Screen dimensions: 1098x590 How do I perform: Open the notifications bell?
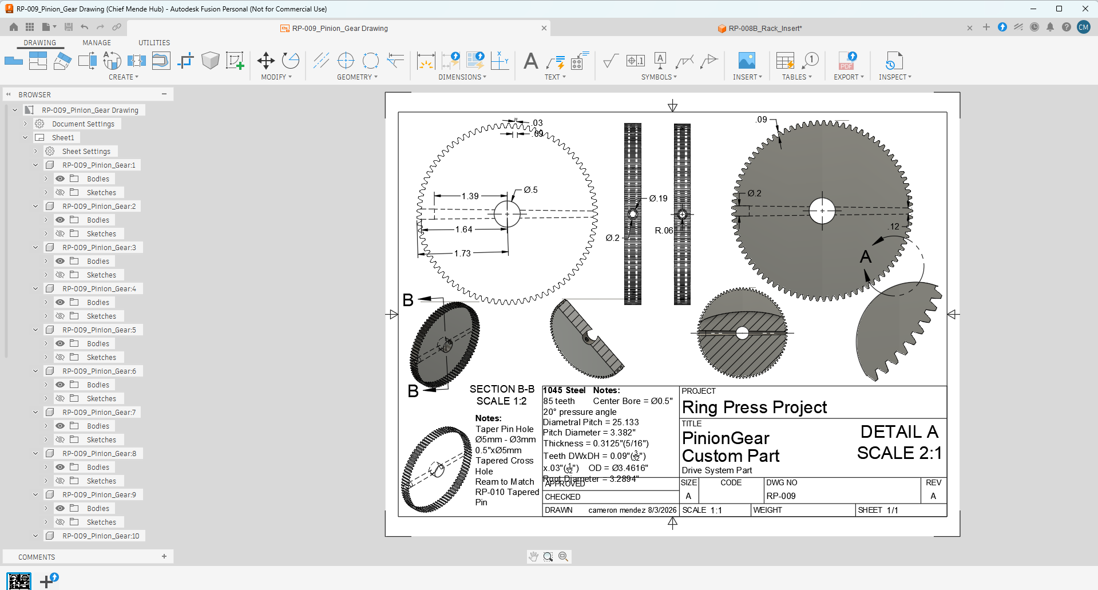1050,27
